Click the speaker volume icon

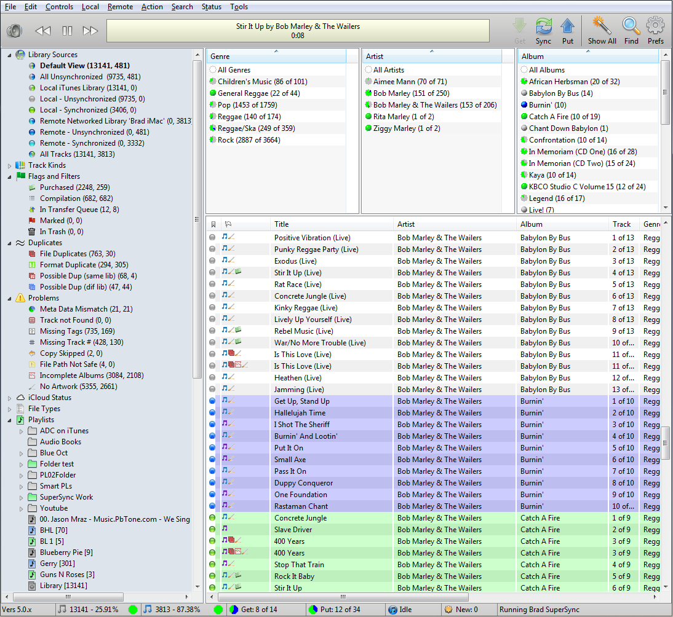tap(15, 31)
